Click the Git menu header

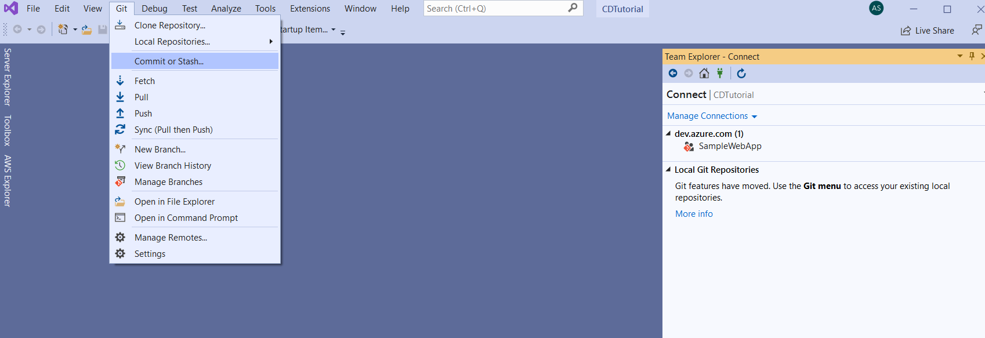pos(121,8)
